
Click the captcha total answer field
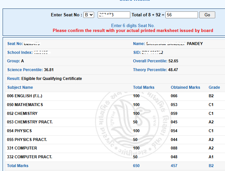pos(181,15)
